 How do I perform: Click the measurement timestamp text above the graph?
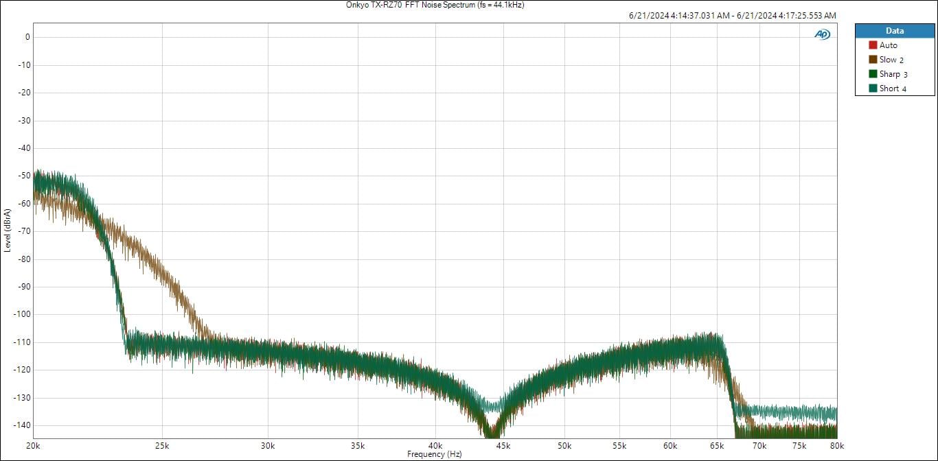point(732,16)
